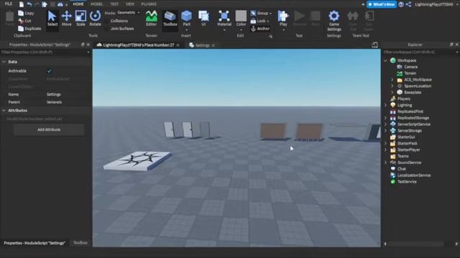
Task: Undock the Explorer panel
Action: [x=451, y=44]
